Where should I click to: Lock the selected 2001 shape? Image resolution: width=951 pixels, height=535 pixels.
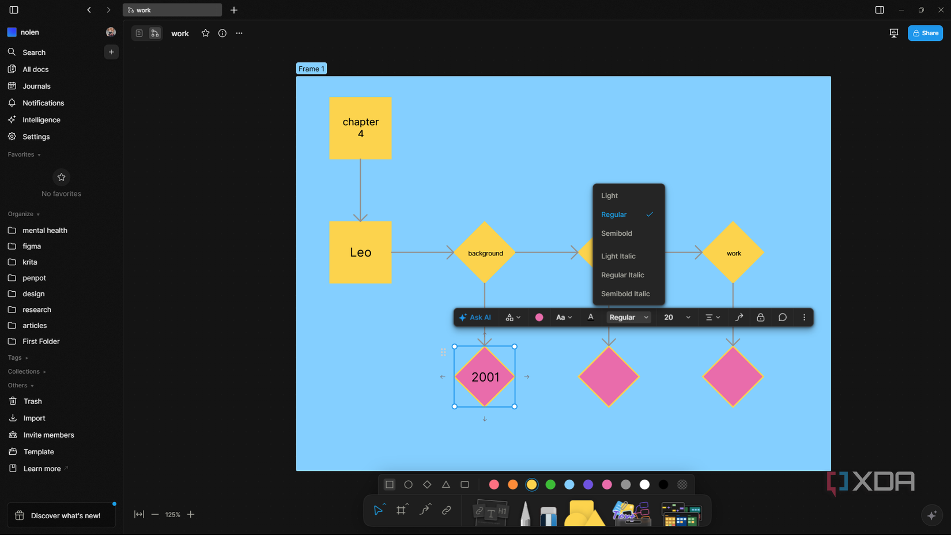point(760,317)
